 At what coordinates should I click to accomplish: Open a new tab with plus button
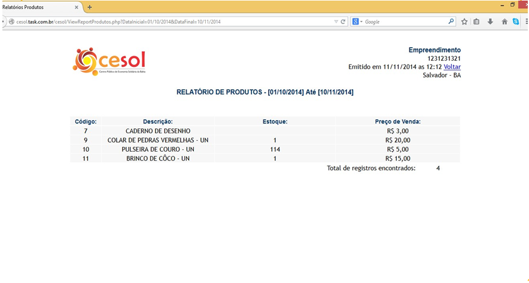(x=90, y=7)
